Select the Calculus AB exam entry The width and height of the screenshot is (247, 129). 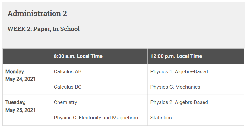[x=68, y=72]
